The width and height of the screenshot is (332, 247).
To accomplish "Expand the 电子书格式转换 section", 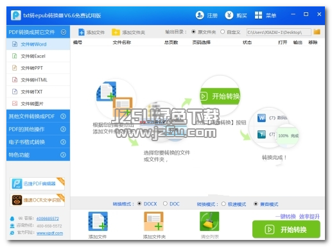I will (38, 142).
